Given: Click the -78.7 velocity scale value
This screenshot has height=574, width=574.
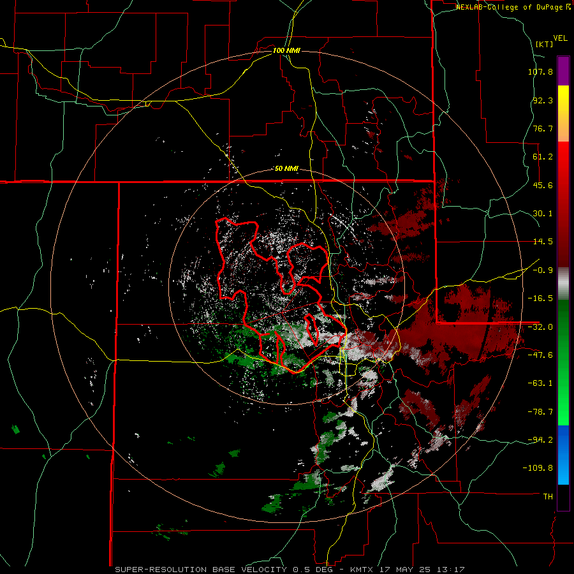Looking at the screenshot, I should click(540, 412).
